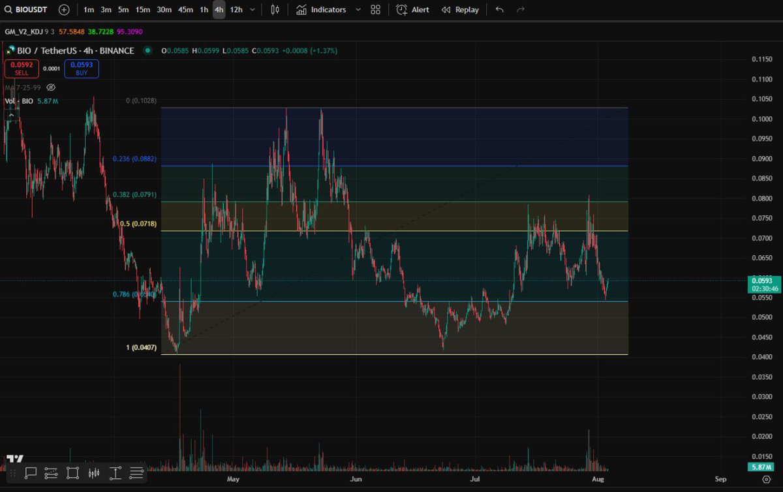Click the 5.87M volume axis label

[764, 467]
